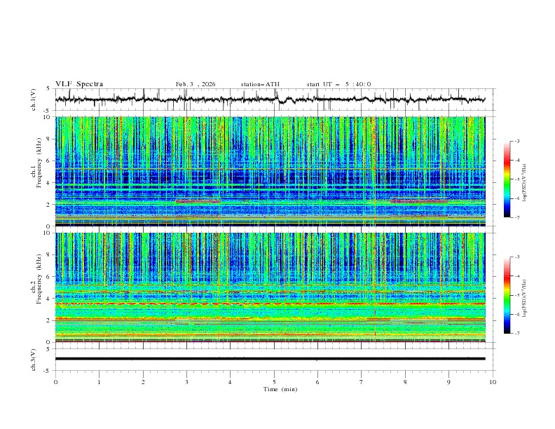Viewport: 555px width, 429px height.
Task: Click the "3" tick on the time axis
Action: coord(186,382)
